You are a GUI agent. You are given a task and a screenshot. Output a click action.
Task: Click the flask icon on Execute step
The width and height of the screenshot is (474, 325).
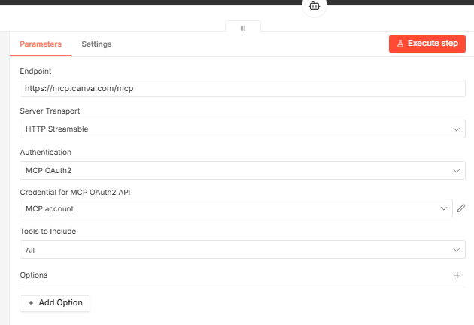pos(400,44)
